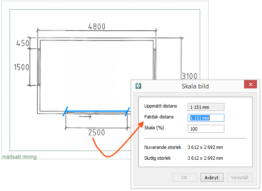262x191 pixels.
Task: Click the Skala bild dialog app icon
Action: [138, 86]
